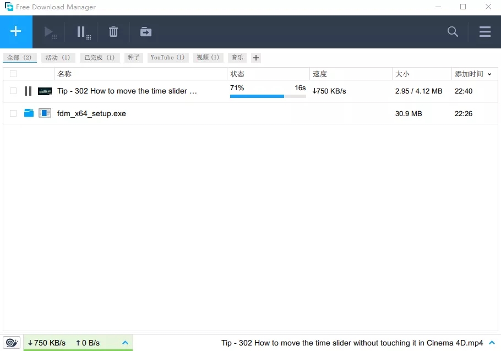Click the 2.95 / 4.12 MB size cell

(x=418, y=91)
